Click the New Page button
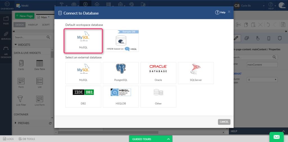Viewport: 288px width, 142px height. (x=25, y=16)
